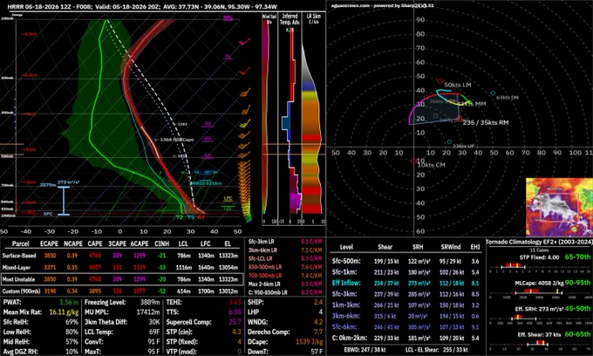Select the Mixed-Layer parcel row label

pos(16,268)
